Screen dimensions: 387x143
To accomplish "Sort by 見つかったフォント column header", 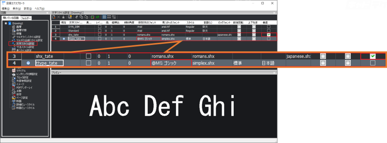I will coord(173,23).
